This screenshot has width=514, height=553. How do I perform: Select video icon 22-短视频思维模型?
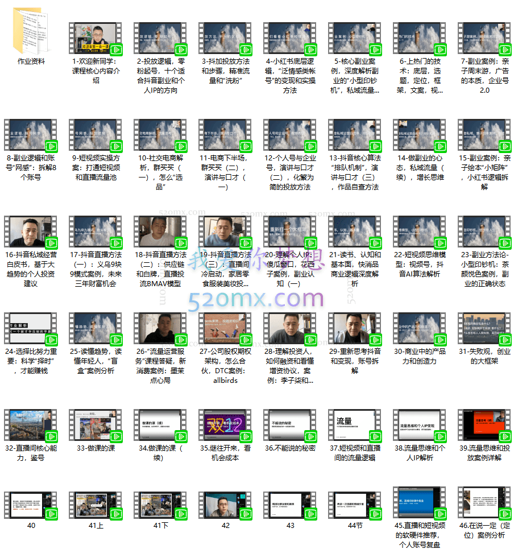(x=420, y=232)
